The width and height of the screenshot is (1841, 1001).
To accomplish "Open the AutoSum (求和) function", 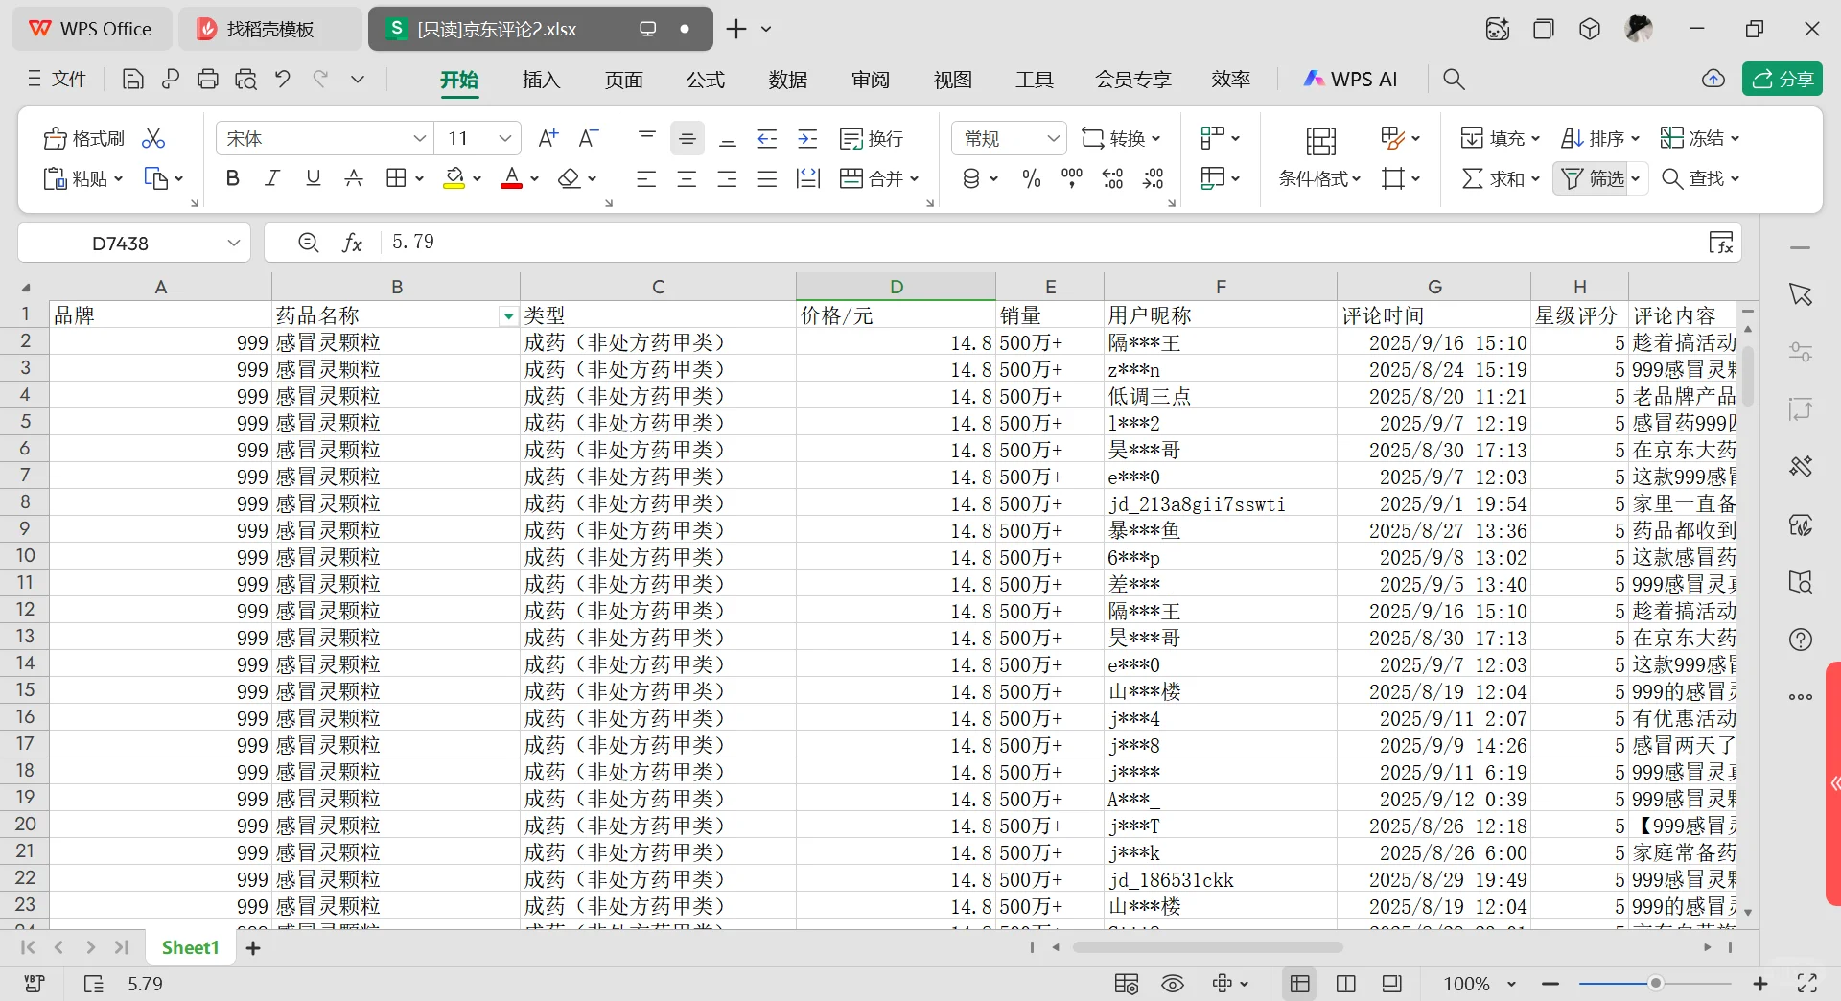I will tap(1494, 178).
